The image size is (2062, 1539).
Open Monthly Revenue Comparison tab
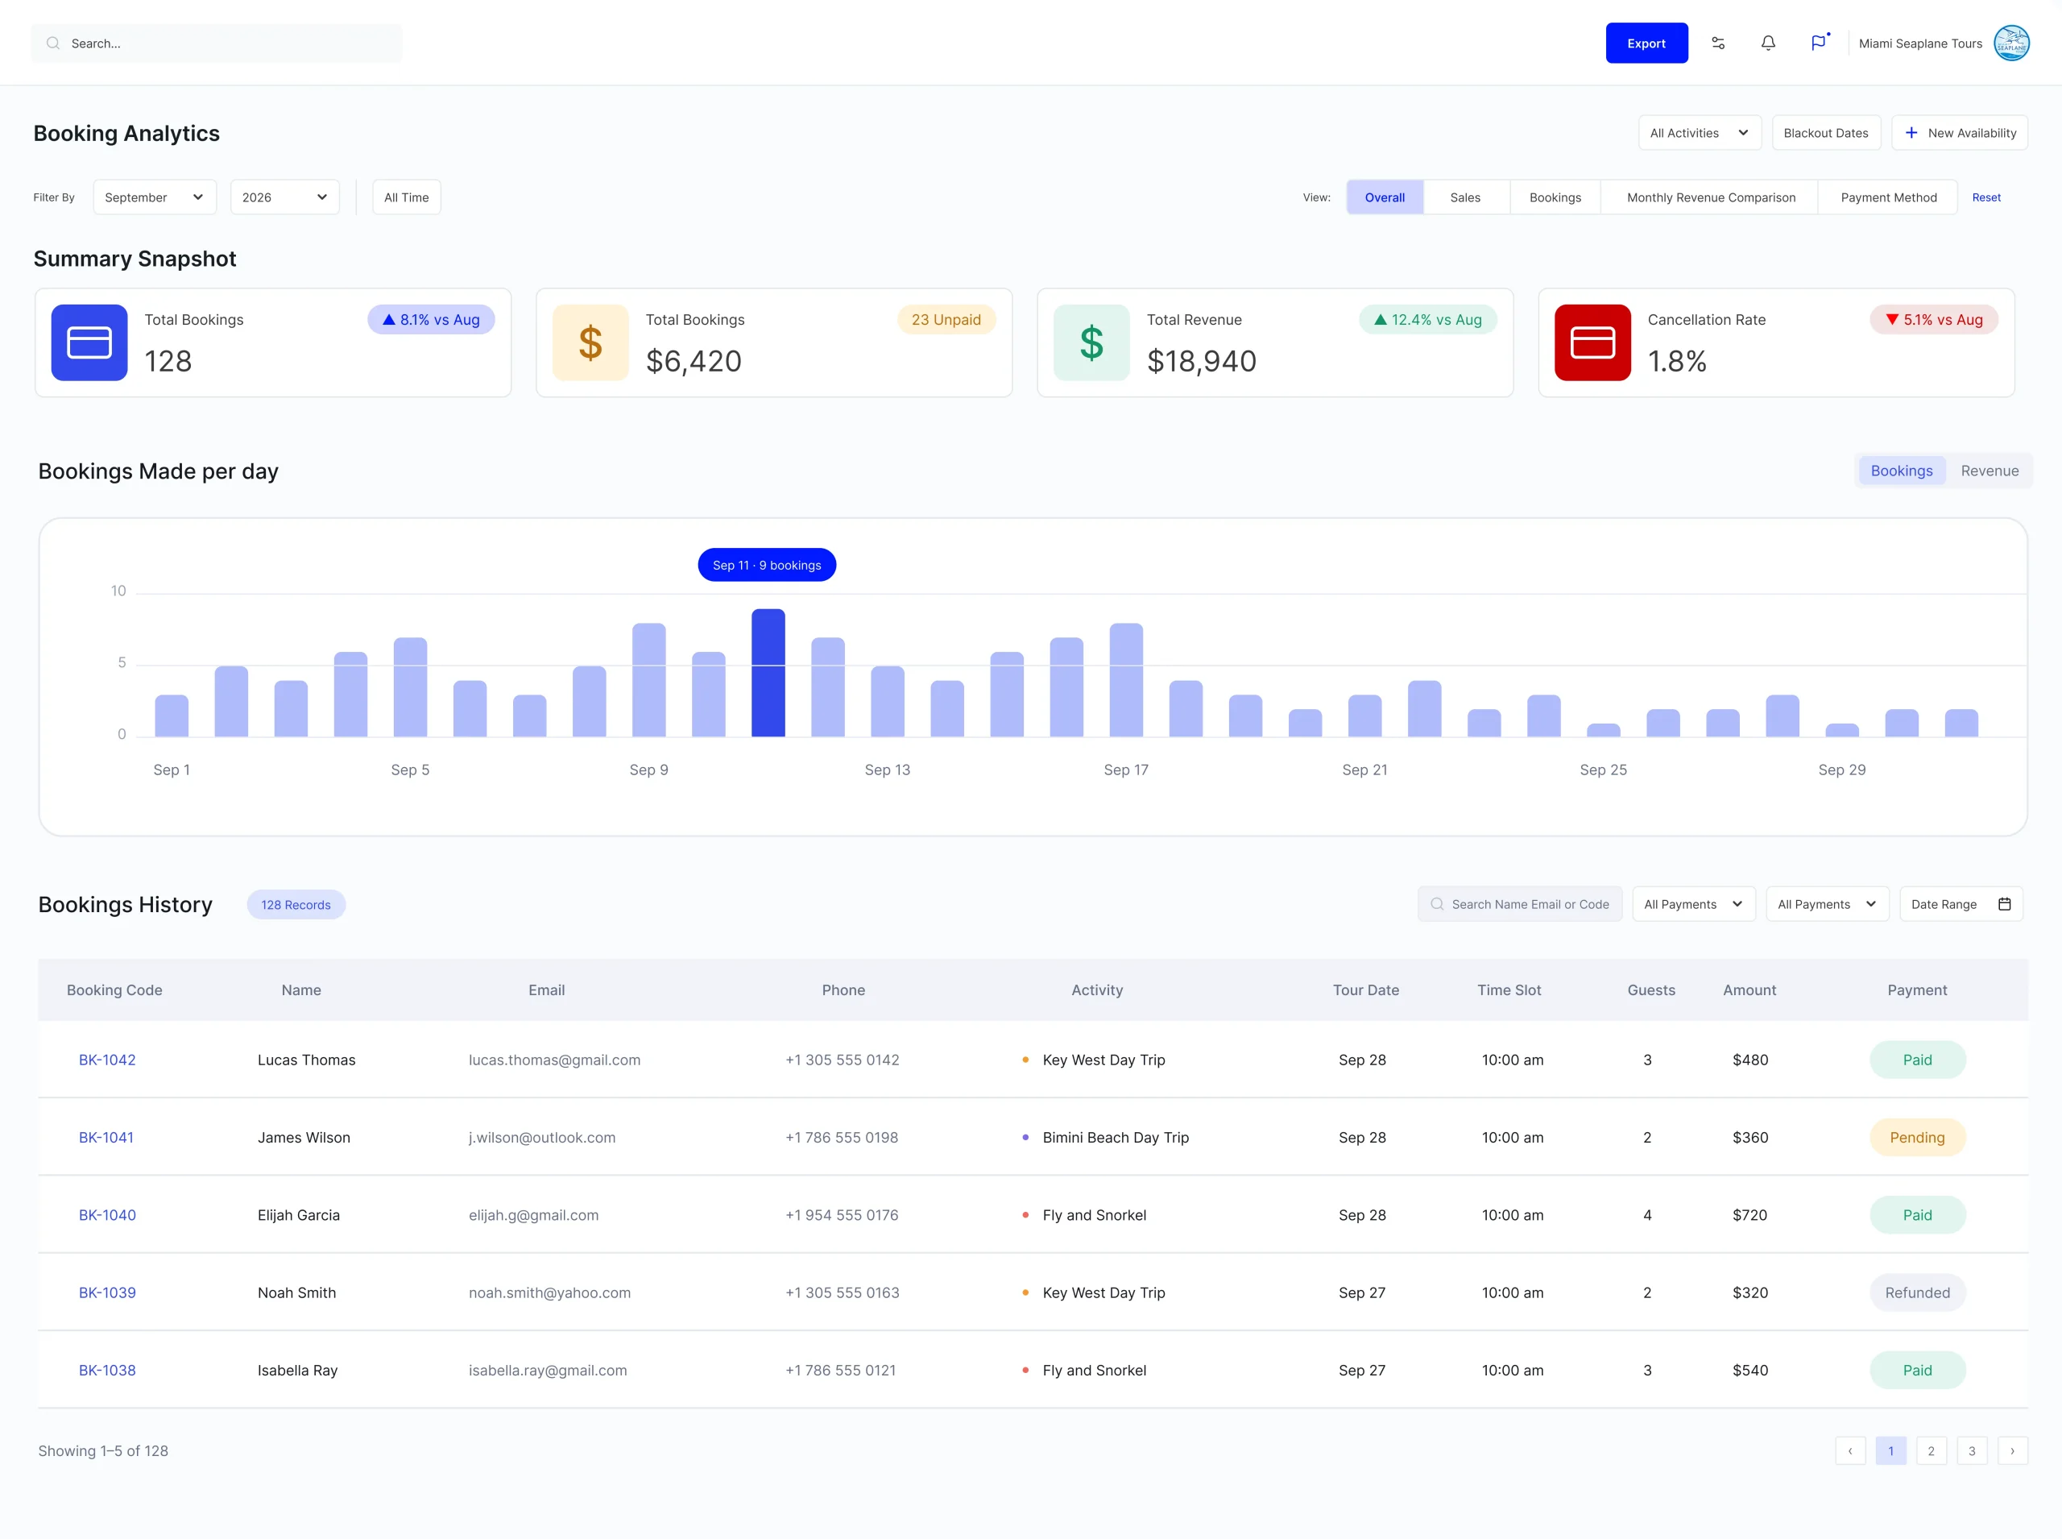point(1710,197)
